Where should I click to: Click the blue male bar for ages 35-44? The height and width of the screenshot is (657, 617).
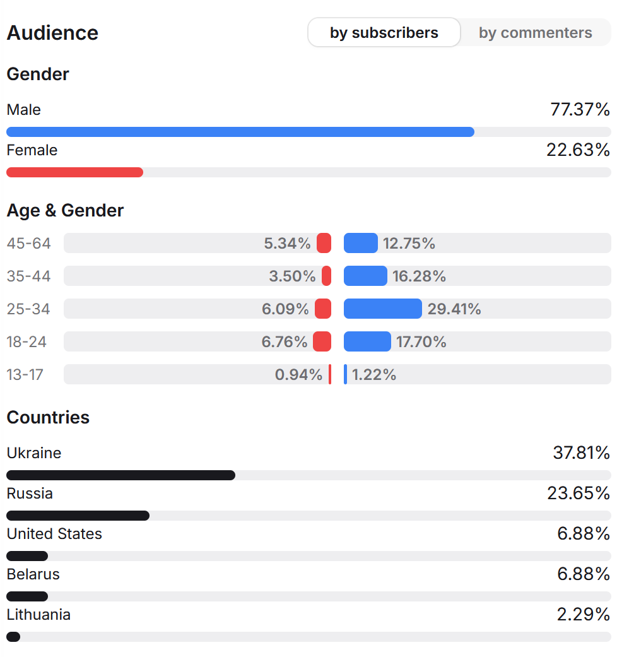point(365,276)
